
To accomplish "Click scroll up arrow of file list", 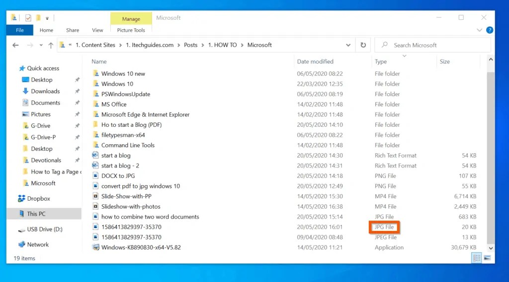I will [x=491, y=59].
